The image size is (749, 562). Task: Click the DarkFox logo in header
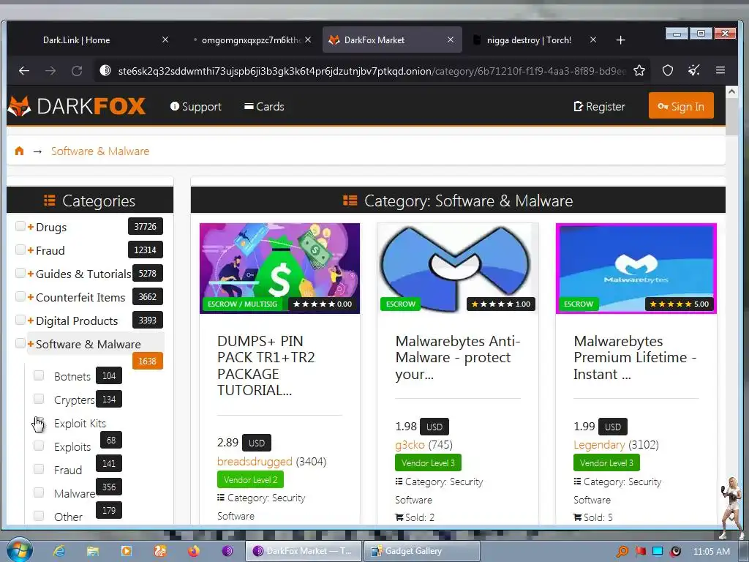[76, 106]
